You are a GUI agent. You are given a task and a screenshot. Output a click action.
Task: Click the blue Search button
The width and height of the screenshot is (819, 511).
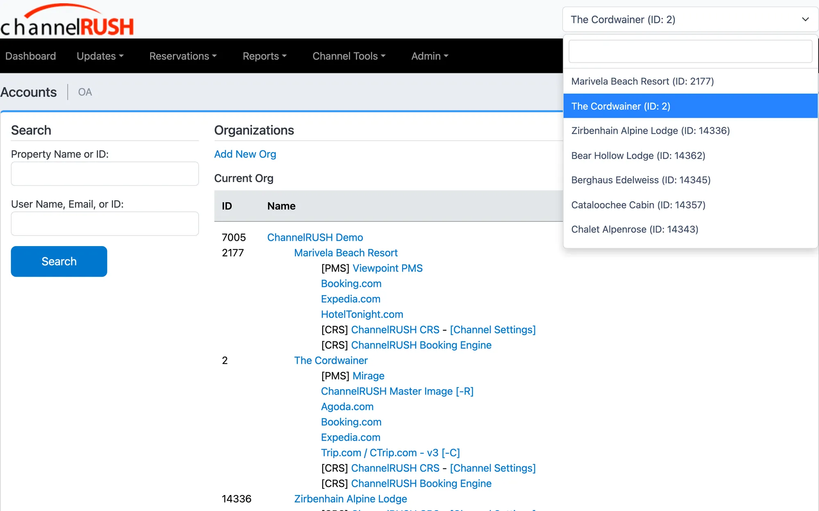click(x=59, y=261)
